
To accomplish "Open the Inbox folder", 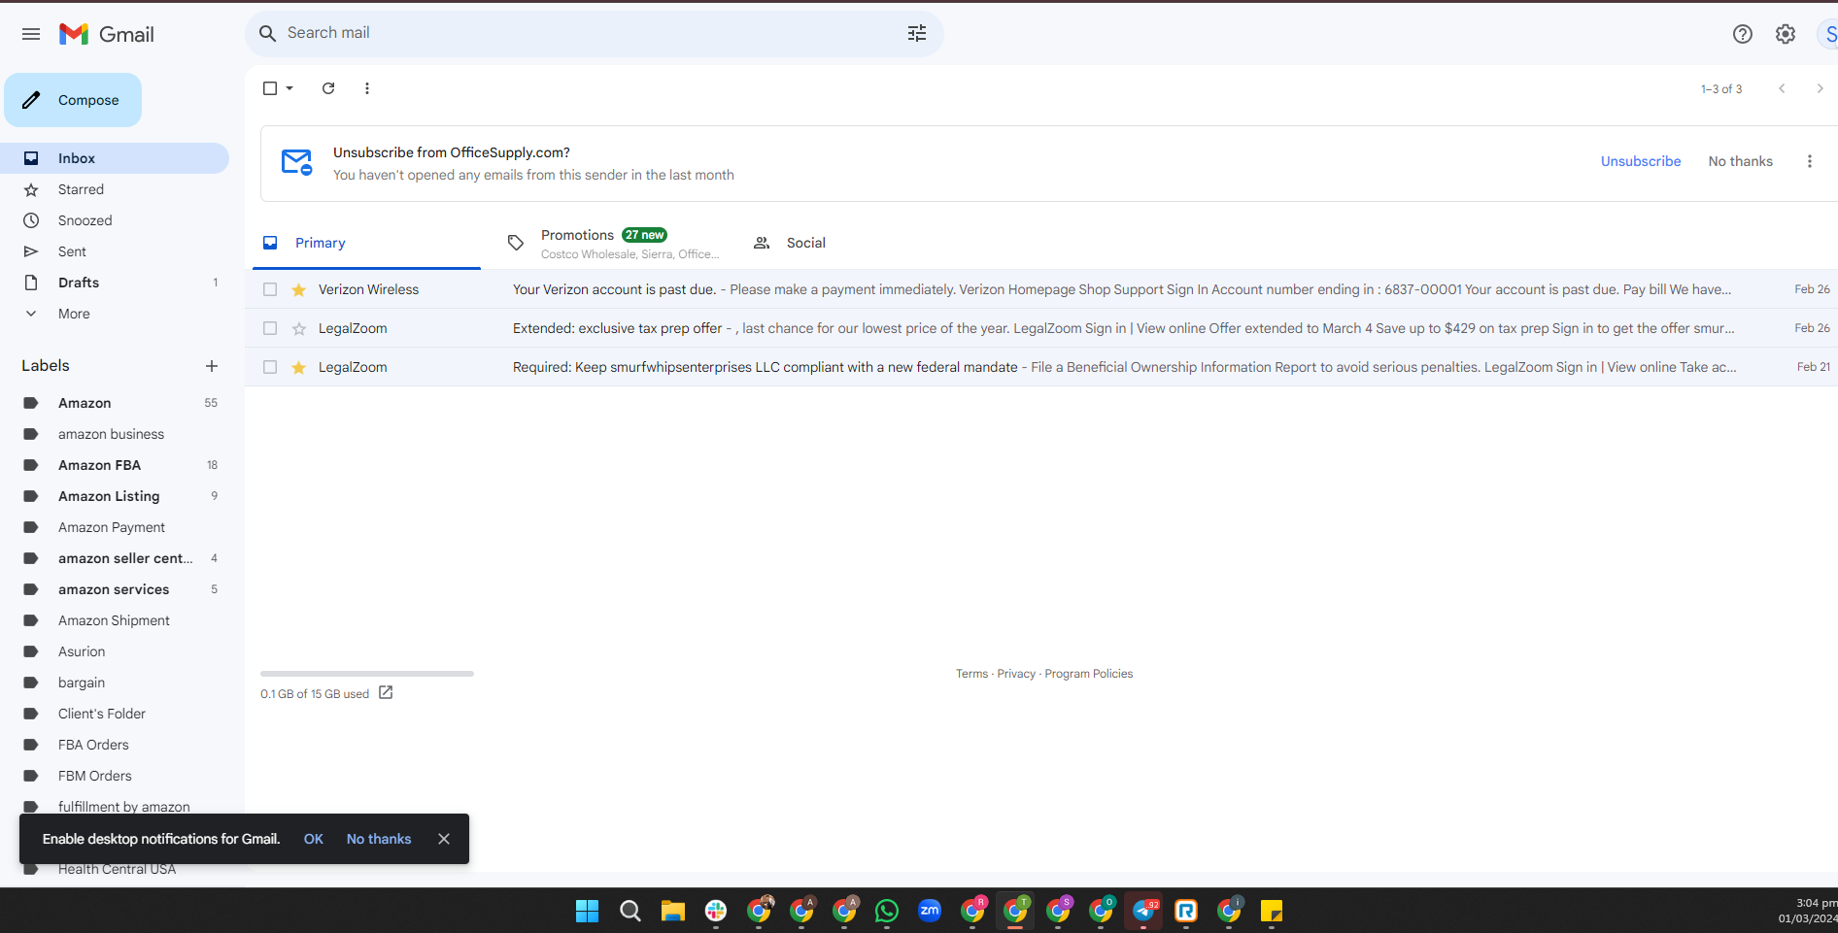I will 115,158.
